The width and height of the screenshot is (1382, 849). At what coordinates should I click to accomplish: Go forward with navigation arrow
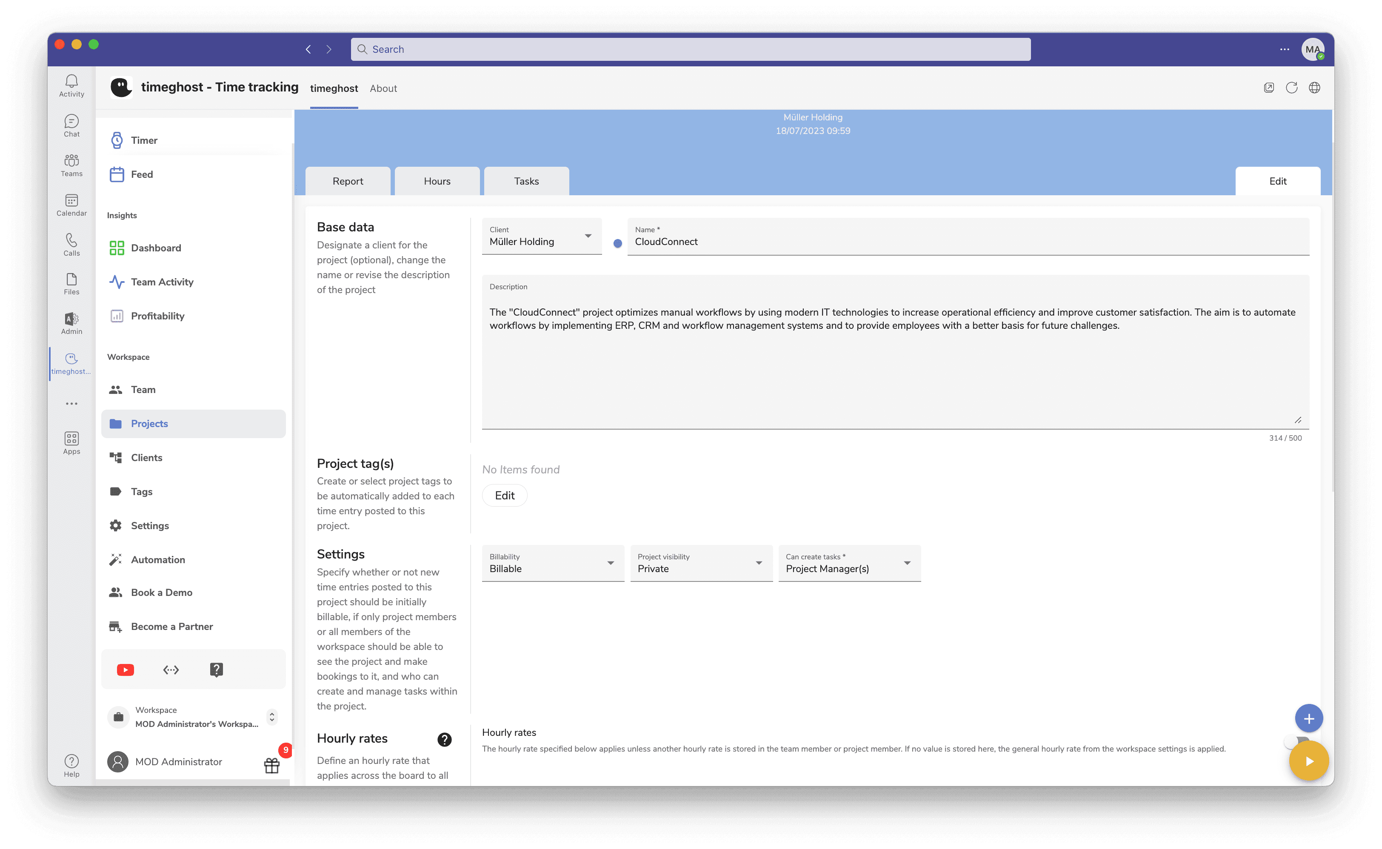coord(329,49)
